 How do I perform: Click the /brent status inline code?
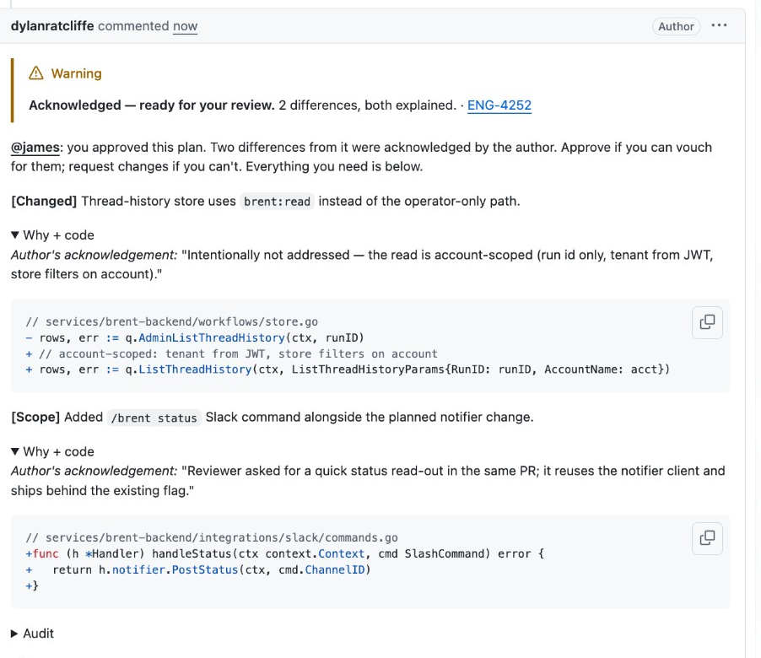154,418
